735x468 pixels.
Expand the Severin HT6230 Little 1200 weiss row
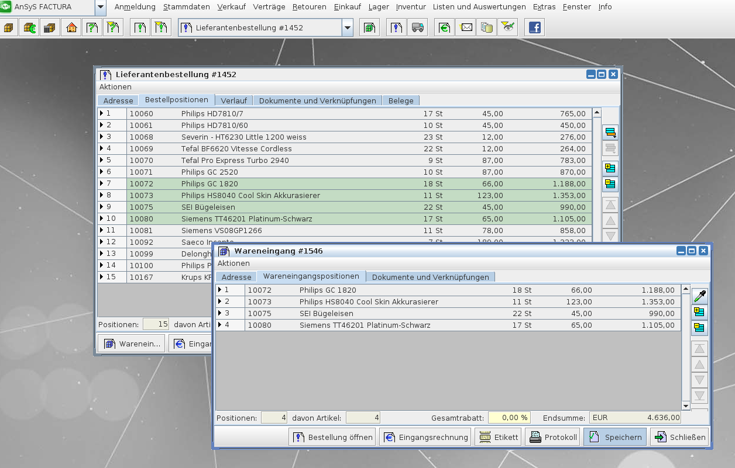click(101, 137)
